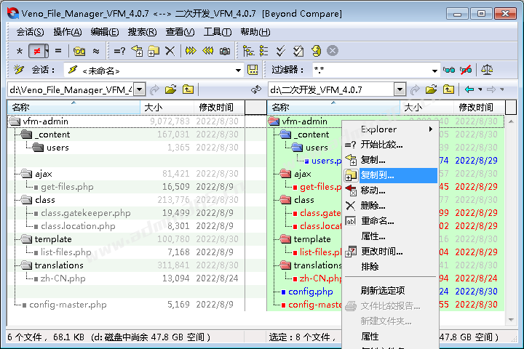Choose 复制... from the context menu
The image size is (524, 349).
coord(390,160)
